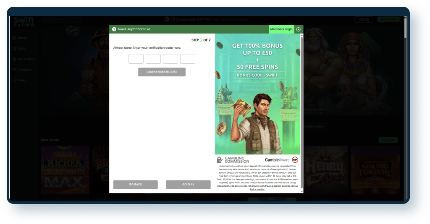Click the dialog scrollbar down arrow
The width and height of the screenshot is (430, 224).
tap(302, 191)
